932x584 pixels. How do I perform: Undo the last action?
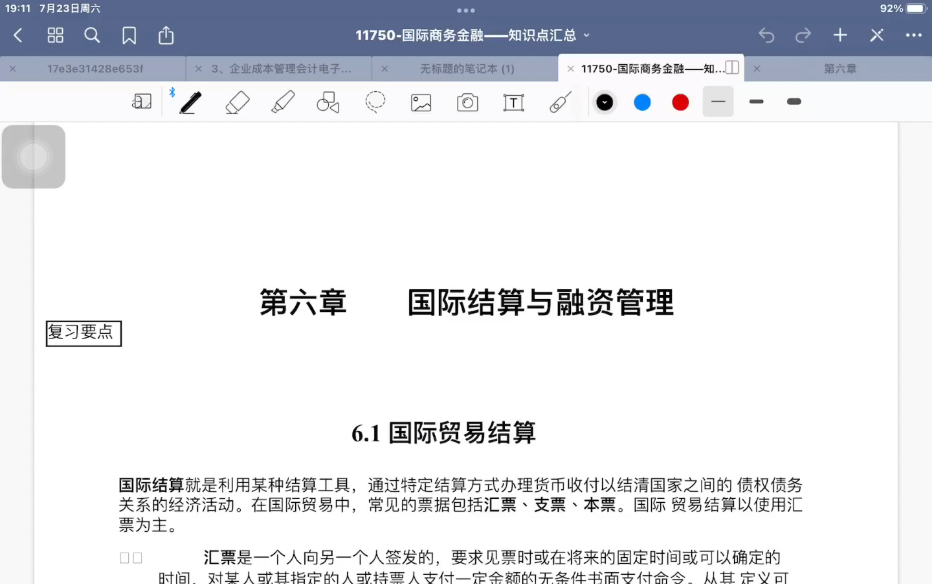[766, 36]
